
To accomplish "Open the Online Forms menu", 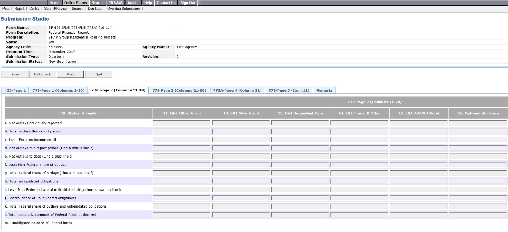I will click(75, 3).
